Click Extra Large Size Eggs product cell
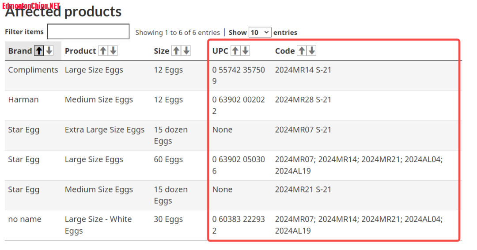Viewport: 477px width, 250px height. point(104,129)
